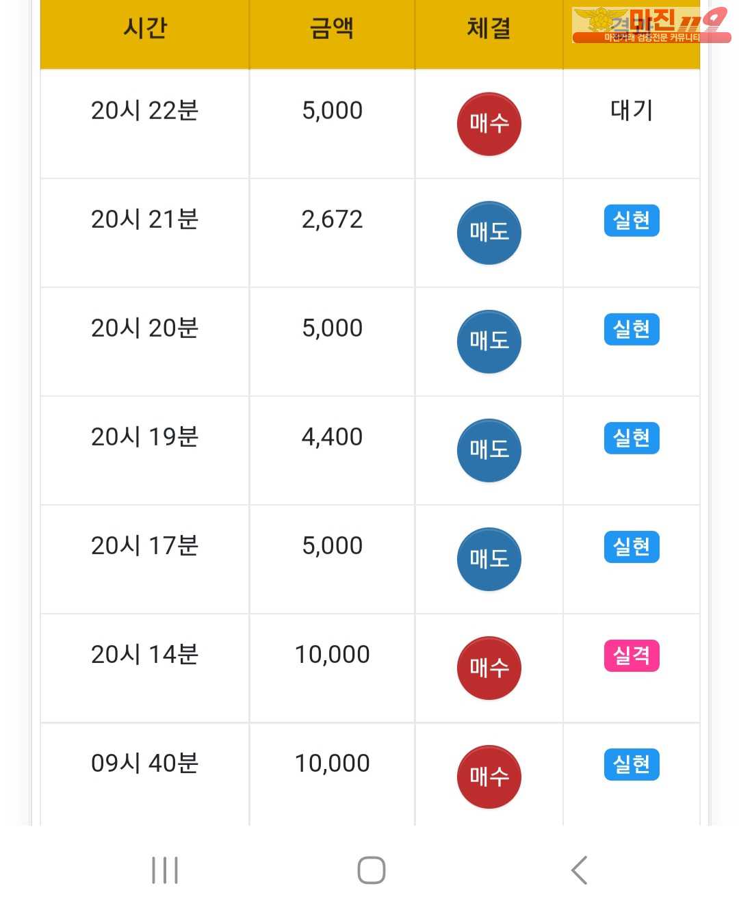The width and height of the screenshot is (739, 912).
Task: Tap the blue 매도 icon at 20시 17분
Action: pyautogui.click(x=489, y=559)
